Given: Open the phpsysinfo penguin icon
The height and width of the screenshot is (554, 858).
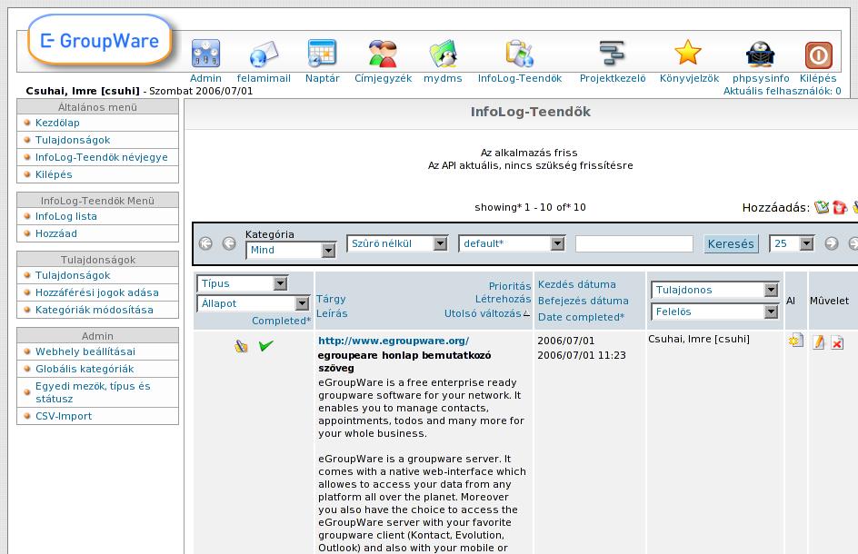Looking at the screenshot, I should click(x=760, y=54).
